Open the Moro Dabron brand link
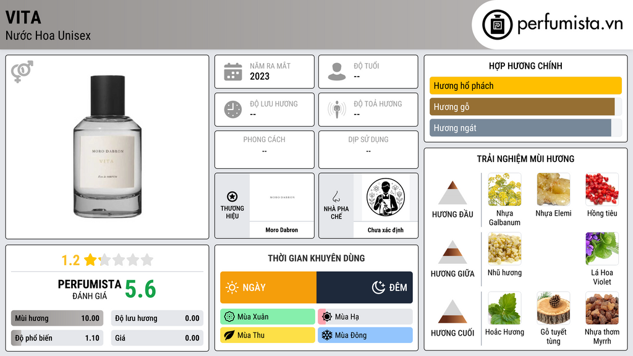This screenshot has height=356, width=633. coord(282,230)
